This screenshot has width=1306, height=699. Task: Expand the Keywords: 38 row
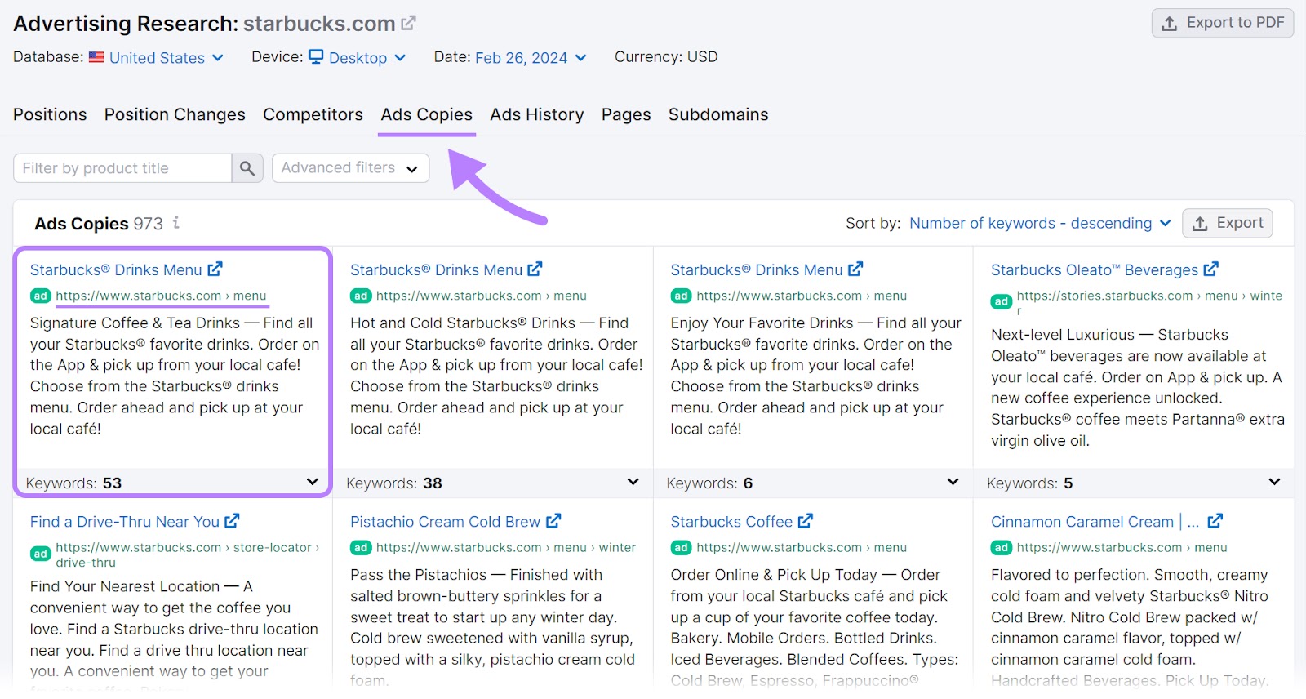coord(633,482)
